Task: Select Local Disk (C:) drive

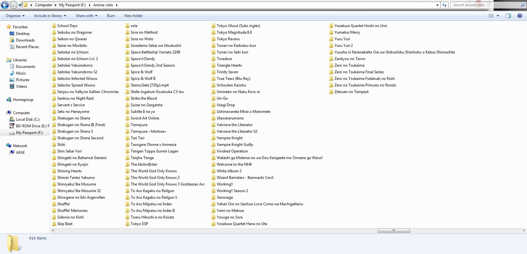Action: pos(27,119)
